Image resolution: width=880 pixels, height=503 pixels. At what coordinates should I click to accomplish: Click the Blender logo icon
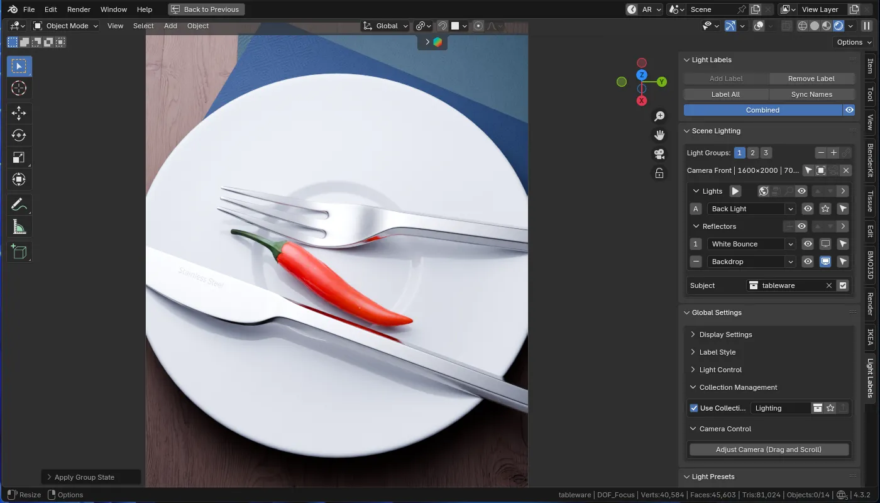pyautogui.click(x=13, y=9)
